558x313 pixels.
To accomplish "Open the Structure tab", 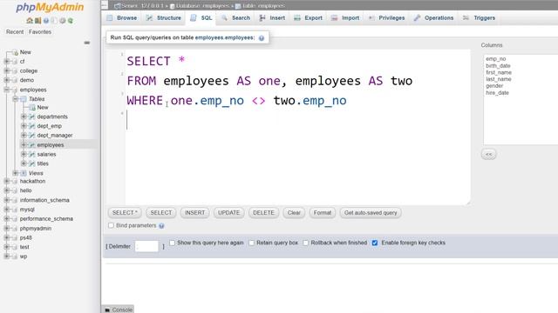I will point(164,17).
